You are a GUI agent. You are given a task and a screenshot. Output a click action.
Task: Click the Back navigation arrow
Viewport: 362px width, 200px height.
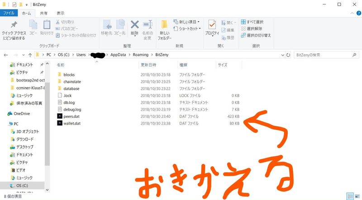click(6, 55)
